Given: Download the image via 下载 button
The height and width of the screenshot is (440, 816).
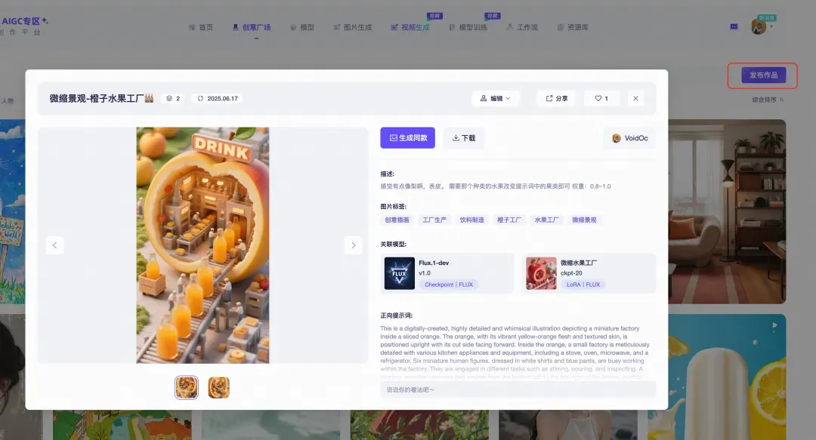Looking at the screenshot, I should pyautogui.click(x=464, y=138).
